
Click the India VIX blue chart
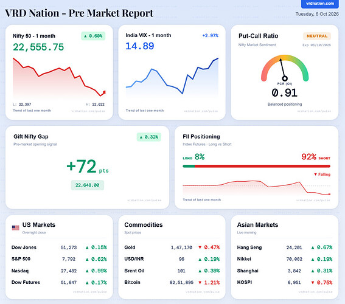(172, 77)
